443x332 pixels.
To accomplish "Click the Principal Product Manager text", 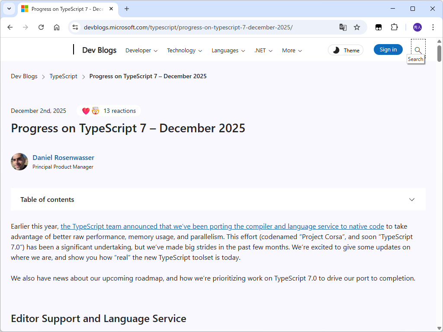I will pyautogui.click(x=63, y=167).
